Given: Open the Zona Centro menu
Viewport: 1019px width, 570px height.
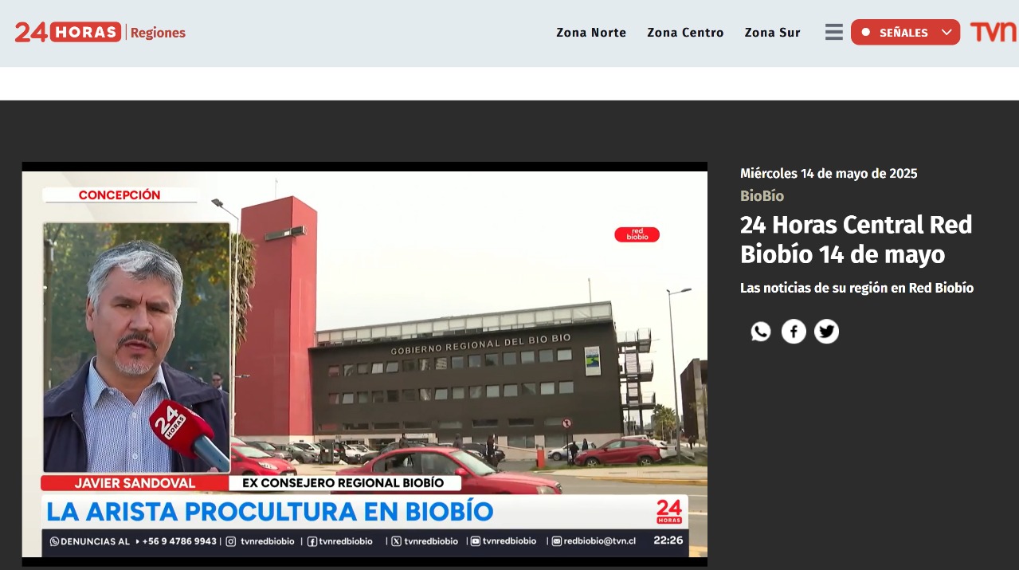Looking at the screenshot, I should tap(685, 33).
